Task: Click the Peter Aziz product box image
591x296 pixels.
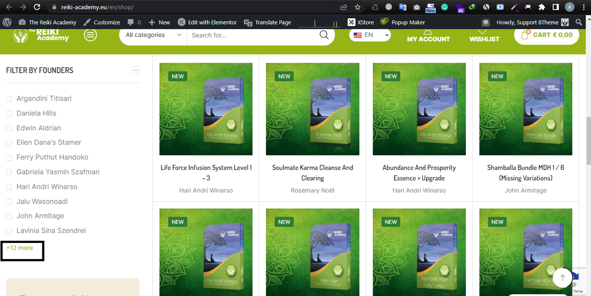Action: (313, 252)
